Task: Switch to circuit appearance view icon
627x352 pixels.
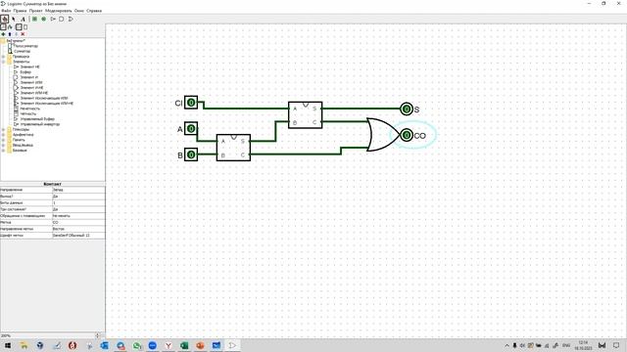Action: coord(25,26)
